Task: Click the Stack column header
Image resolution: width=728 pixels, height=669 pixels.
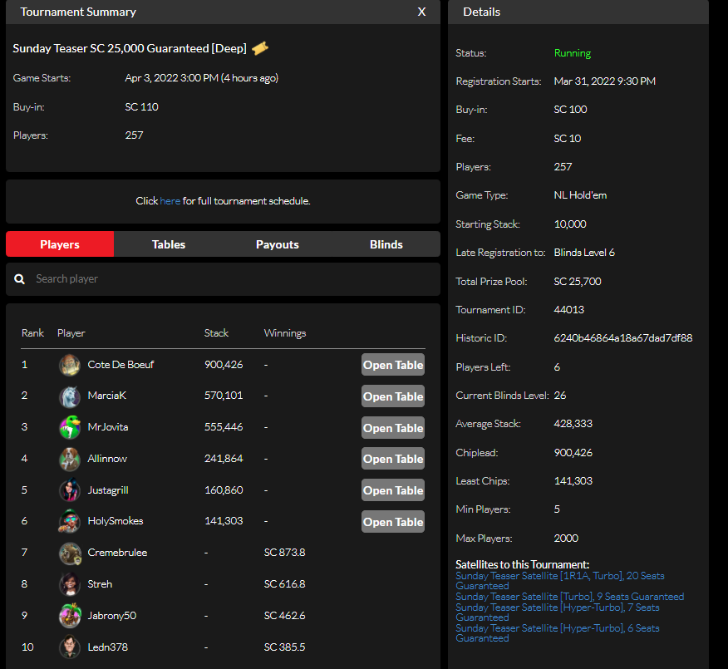Action: click(216, 333)
